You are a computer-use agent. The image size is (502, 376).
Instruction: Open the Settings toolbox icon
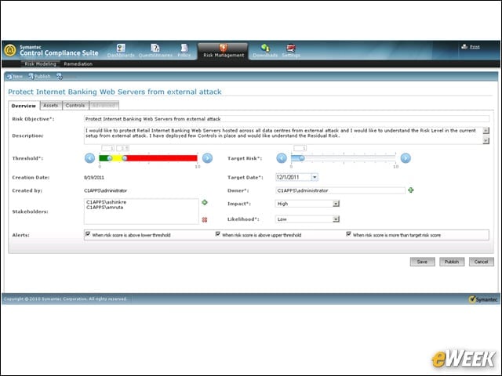291,48
